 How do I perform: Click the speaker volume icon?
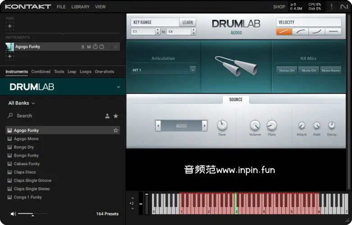13,214
